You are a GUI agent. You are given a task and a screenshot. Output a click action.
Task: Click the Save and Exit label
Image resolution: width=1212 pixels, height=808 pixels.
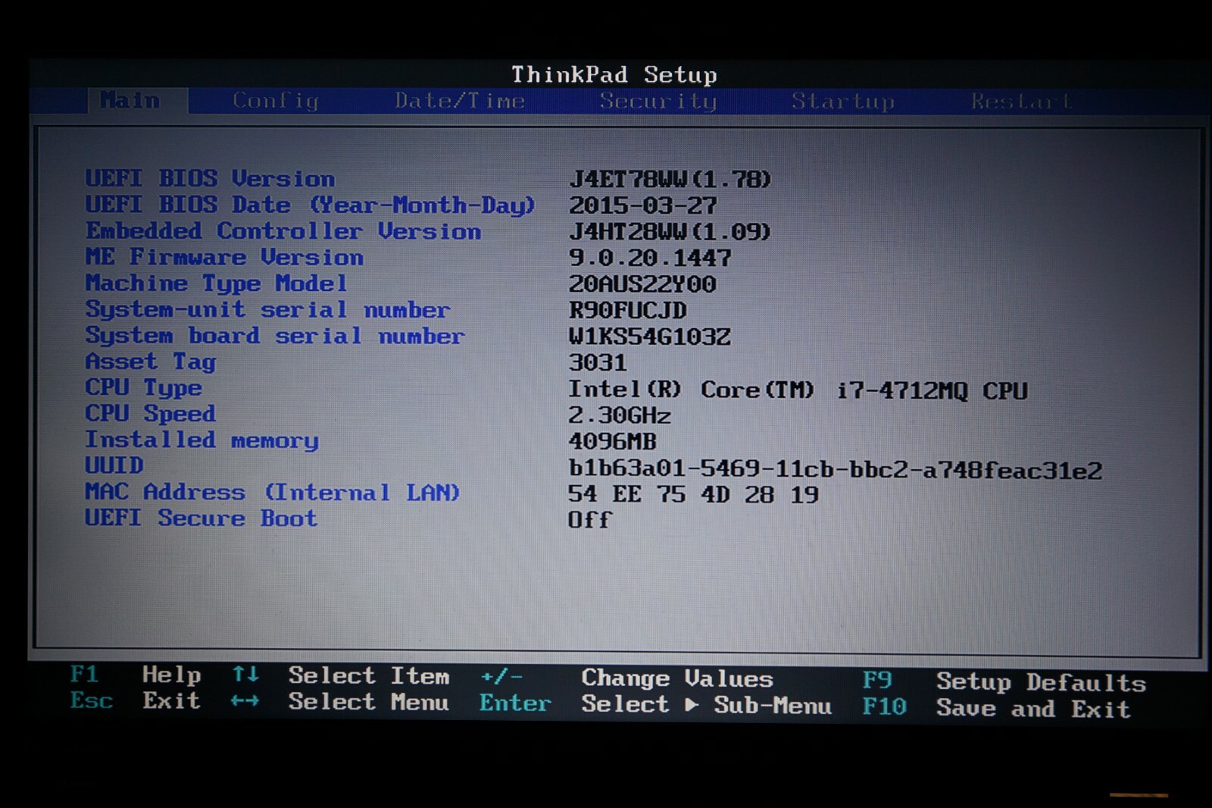pos(1033,709)
